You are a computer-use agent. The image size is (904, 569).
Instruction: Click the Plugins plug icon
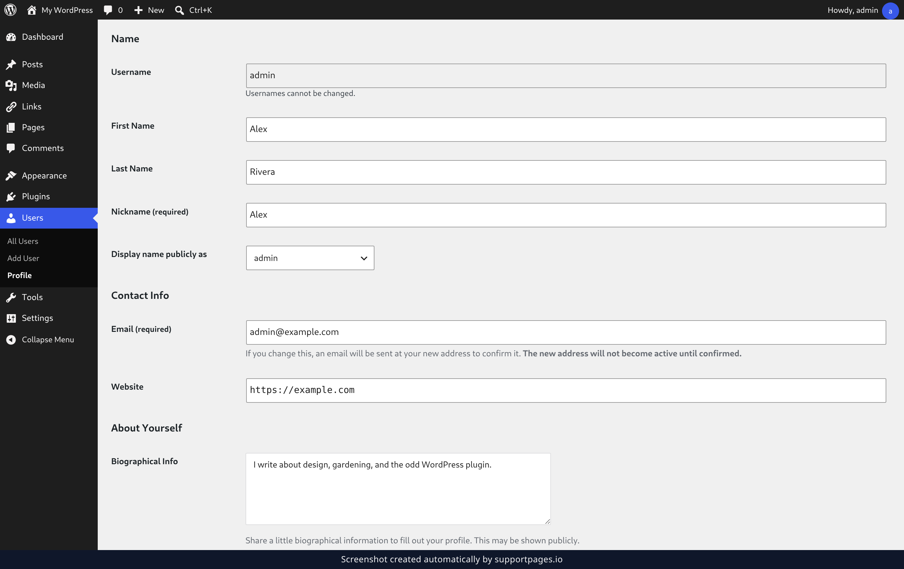pyautogui.click(x=11, y=196)
